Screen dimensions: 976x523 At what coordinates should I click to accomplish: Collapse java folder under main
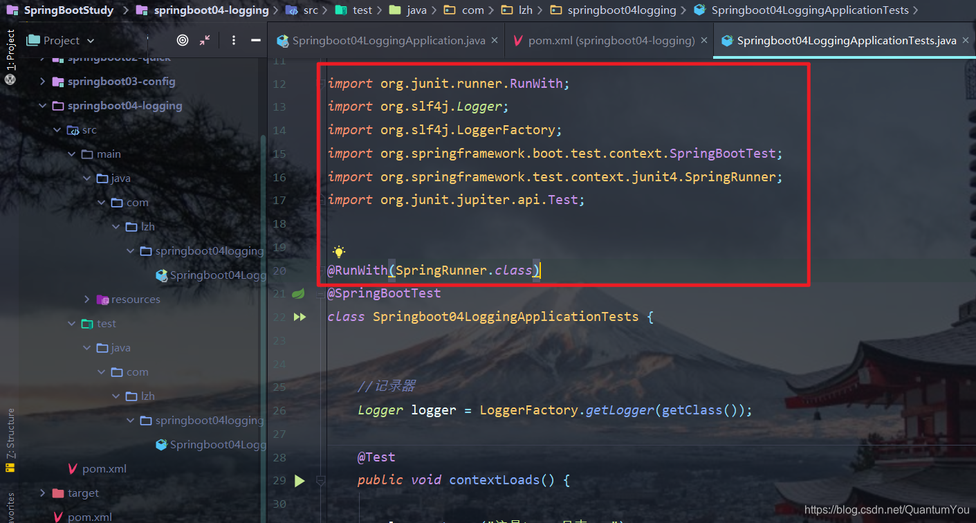[x=86, y=178]
